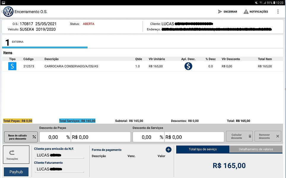Click the Cliente Faturamento field
Image resolution: width=286 pixels, height=178 pixels.
pyautogui.click(x=59, y=169)
